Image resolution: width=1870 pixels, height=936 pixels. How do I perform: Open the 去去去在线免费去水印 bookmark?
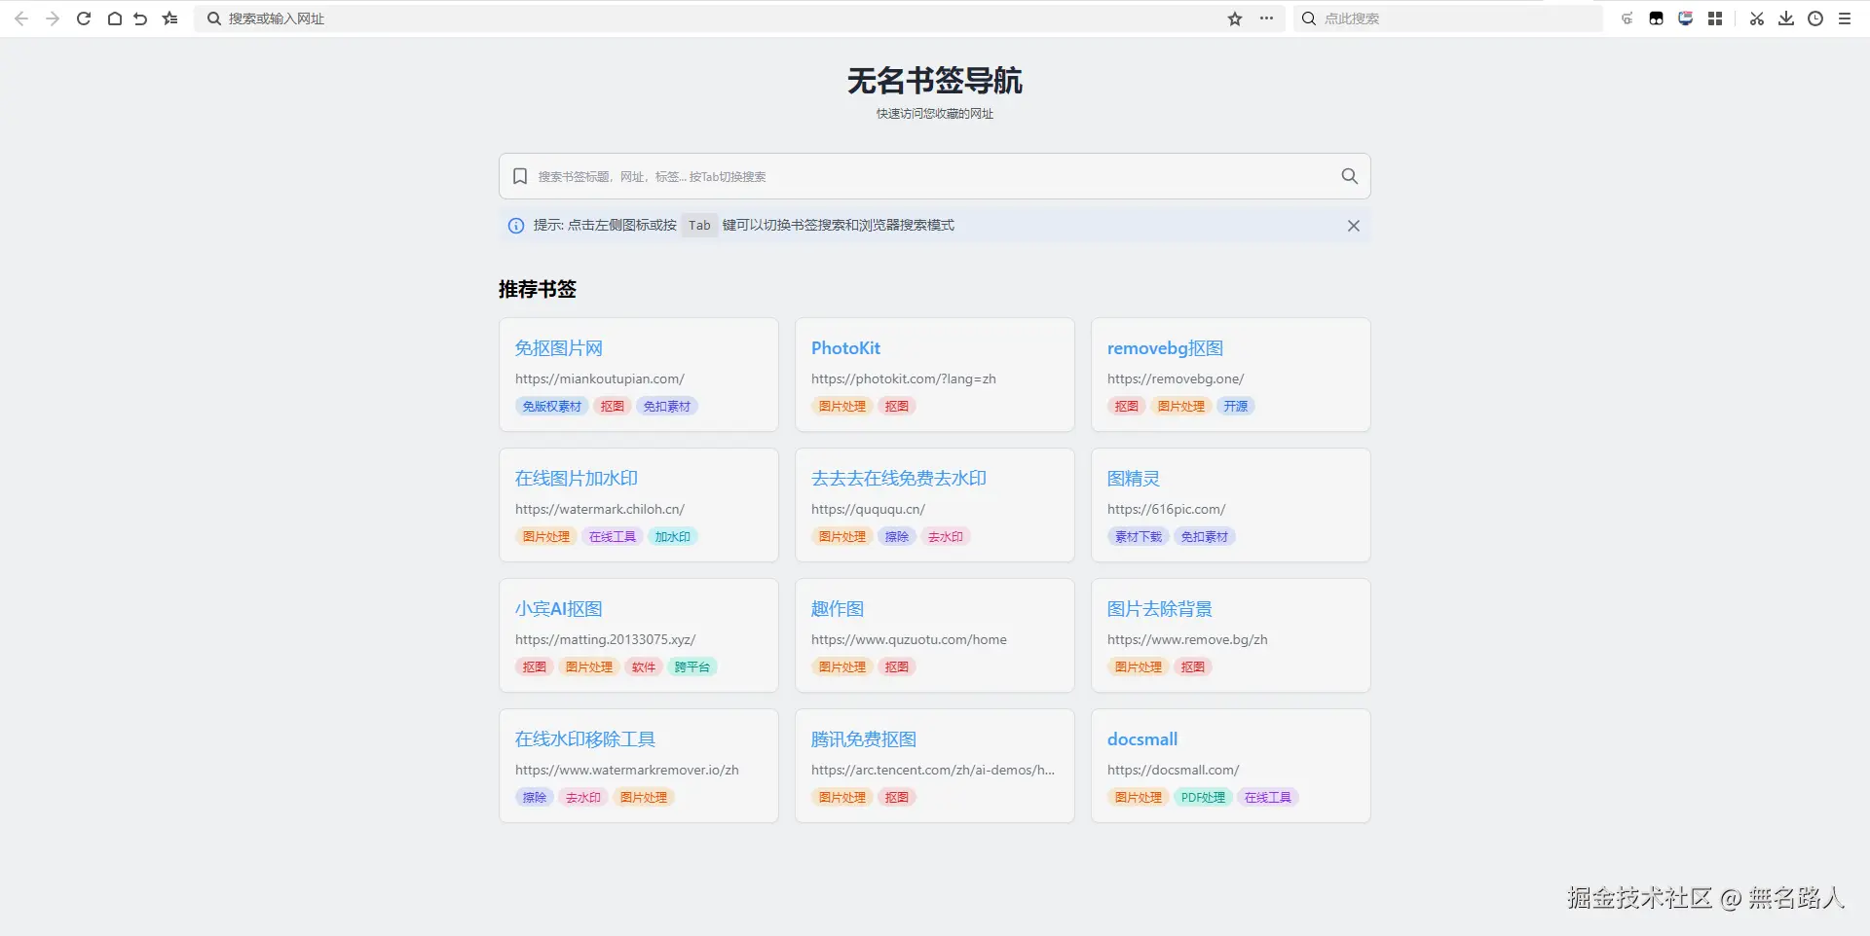coord(899,479)
